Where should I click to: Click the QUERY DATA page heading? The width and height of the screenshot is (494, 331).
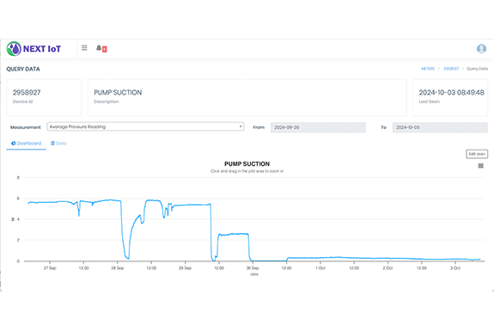[x=23, y=69]
